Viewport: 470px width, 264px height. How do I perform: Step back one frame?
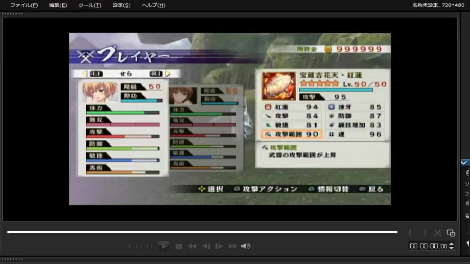click(x=206, y=246)
